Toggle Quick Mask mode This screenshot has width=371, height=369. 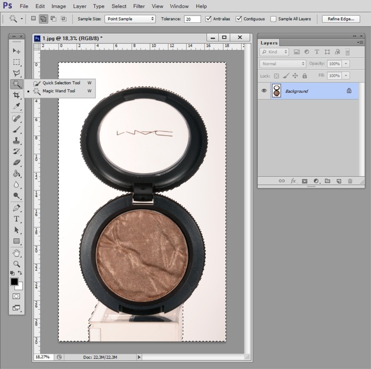[16, 296]
